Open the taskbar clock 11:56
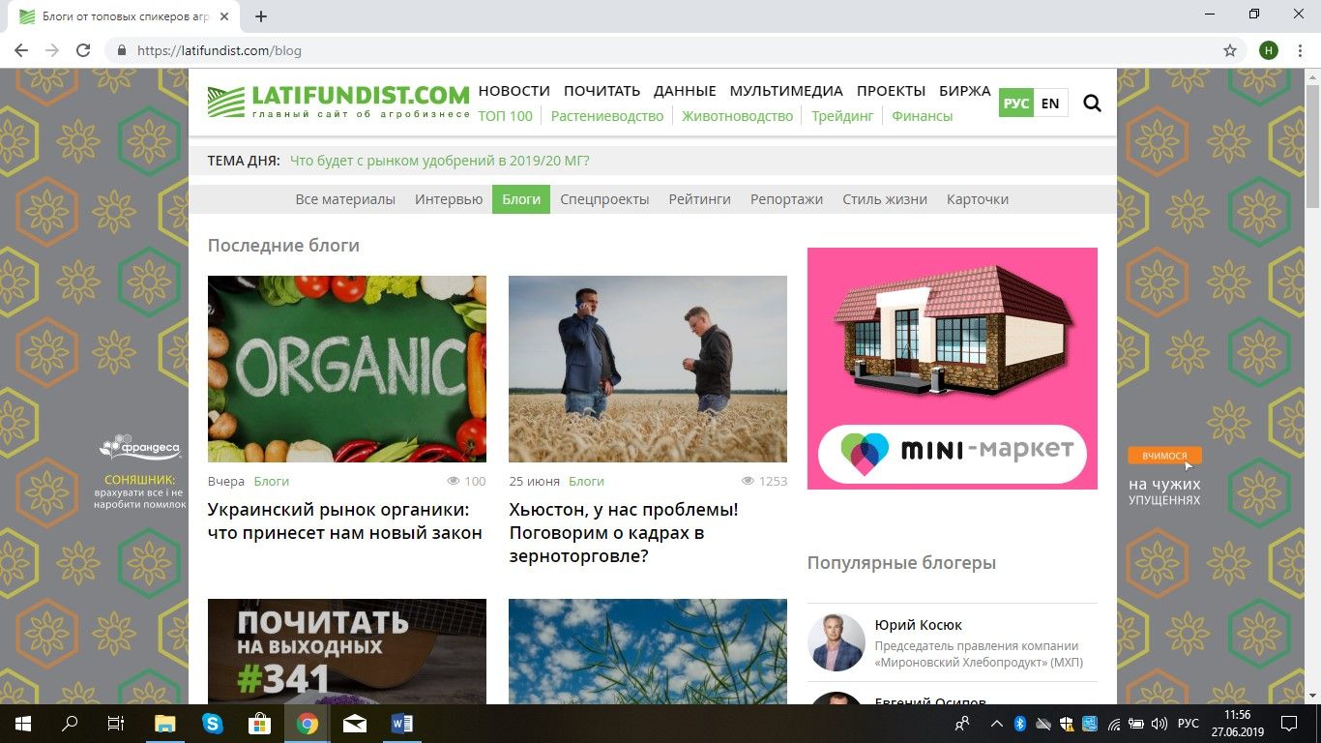1321x743 pixels. [x=1238, y=723]
